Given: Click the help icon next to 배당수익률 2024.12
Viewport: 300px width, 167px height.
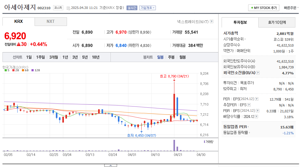Looking at the screenshot, I should [x=256, y=116].
